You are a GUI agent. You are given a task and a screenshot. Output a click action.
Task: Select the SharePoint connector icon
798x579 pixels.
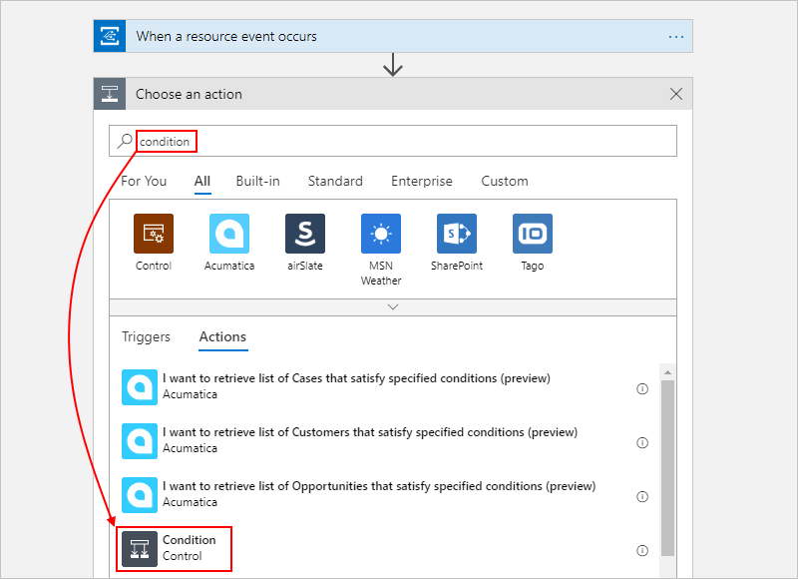coord(457,234)
